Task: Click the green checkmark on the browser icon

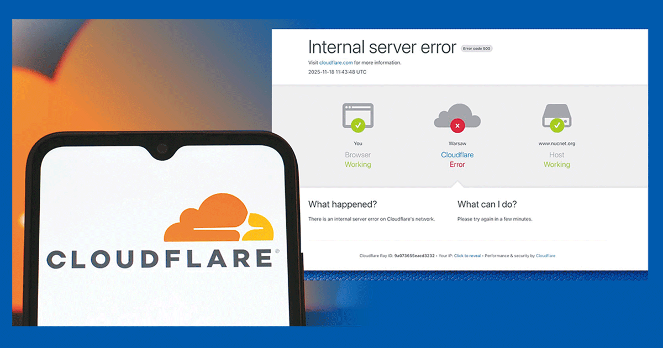Action: coord(358,125)
